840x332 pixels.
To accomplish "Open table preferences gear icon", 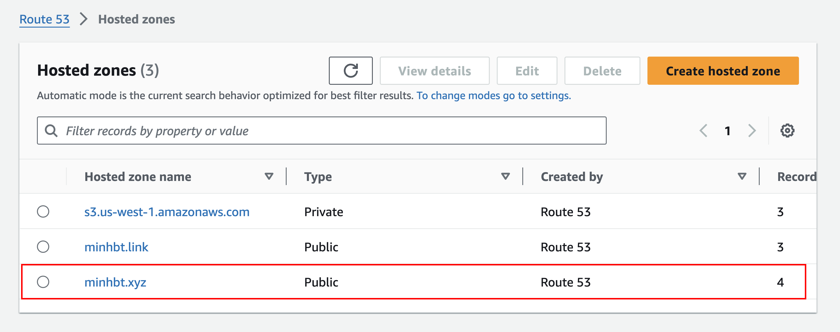I will pyautogui.click(x=787, y=131).
